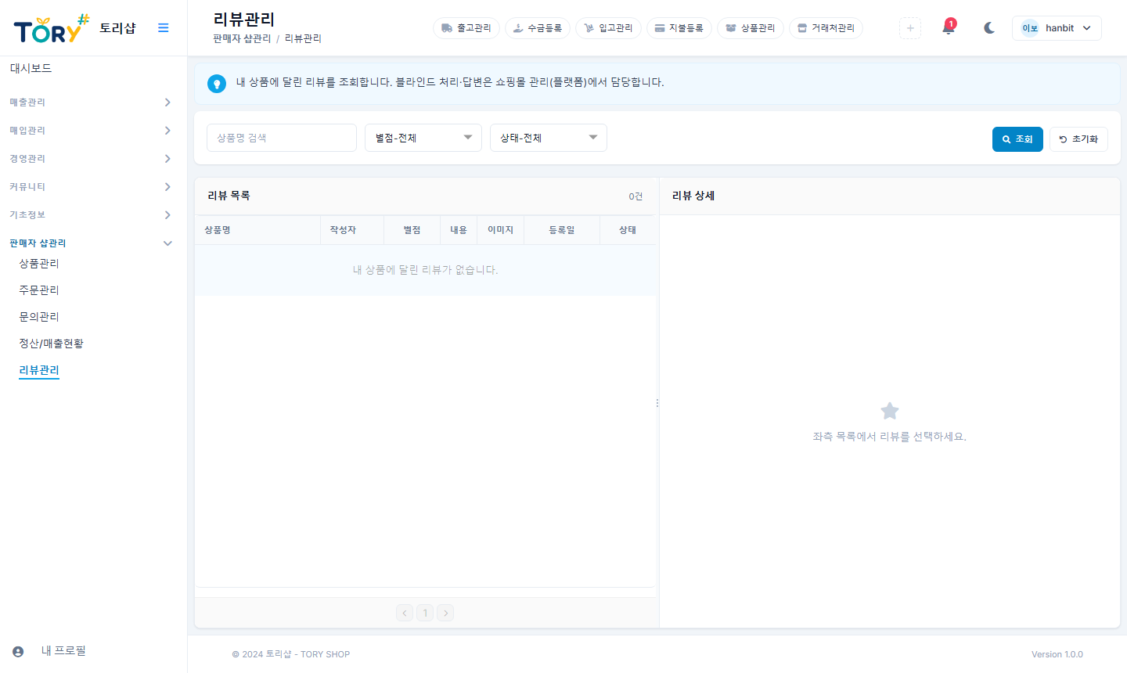Screen dimensions: 1127x673
Task: Click the 상품명 검색 input field
Action: tap(282, 138)
